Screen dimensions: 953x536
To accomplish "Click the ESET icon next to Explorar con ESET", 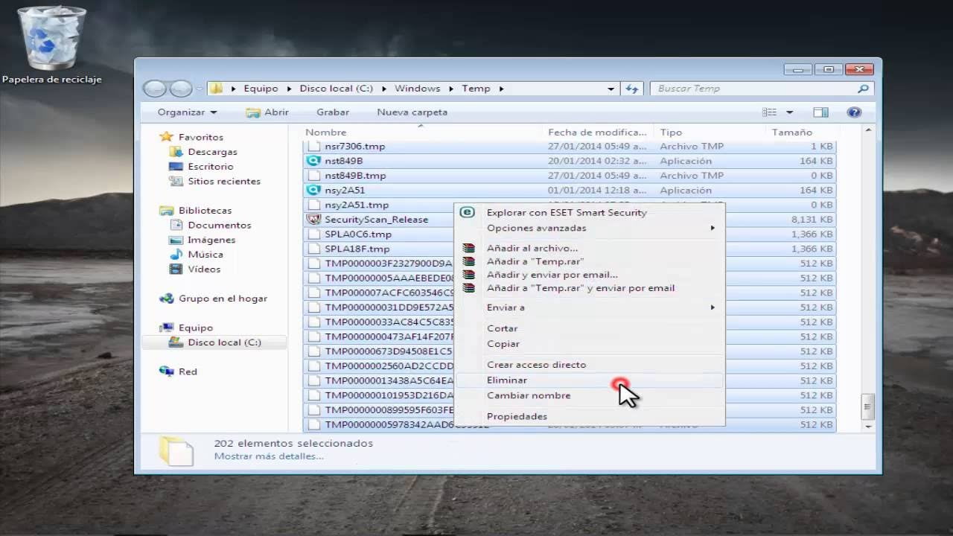I will (468, 212).
